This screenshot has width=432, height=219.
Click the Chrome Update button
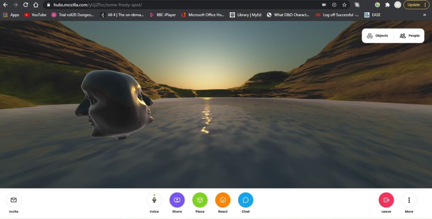[x=416, y=5]
